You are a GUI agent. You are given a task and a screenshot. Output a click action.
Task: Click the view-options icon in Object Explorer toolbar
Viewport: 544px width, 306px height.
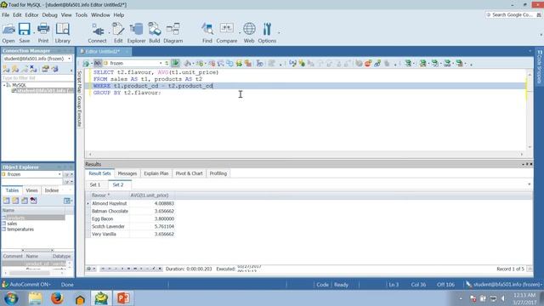67,201
